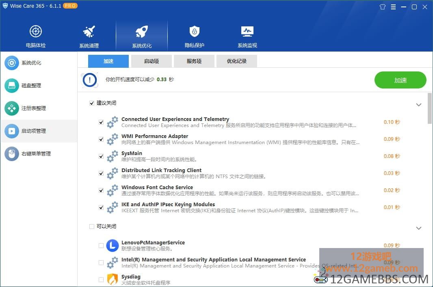
Task: Select the WMI Performance Adapter title
Action: point(155,136)
